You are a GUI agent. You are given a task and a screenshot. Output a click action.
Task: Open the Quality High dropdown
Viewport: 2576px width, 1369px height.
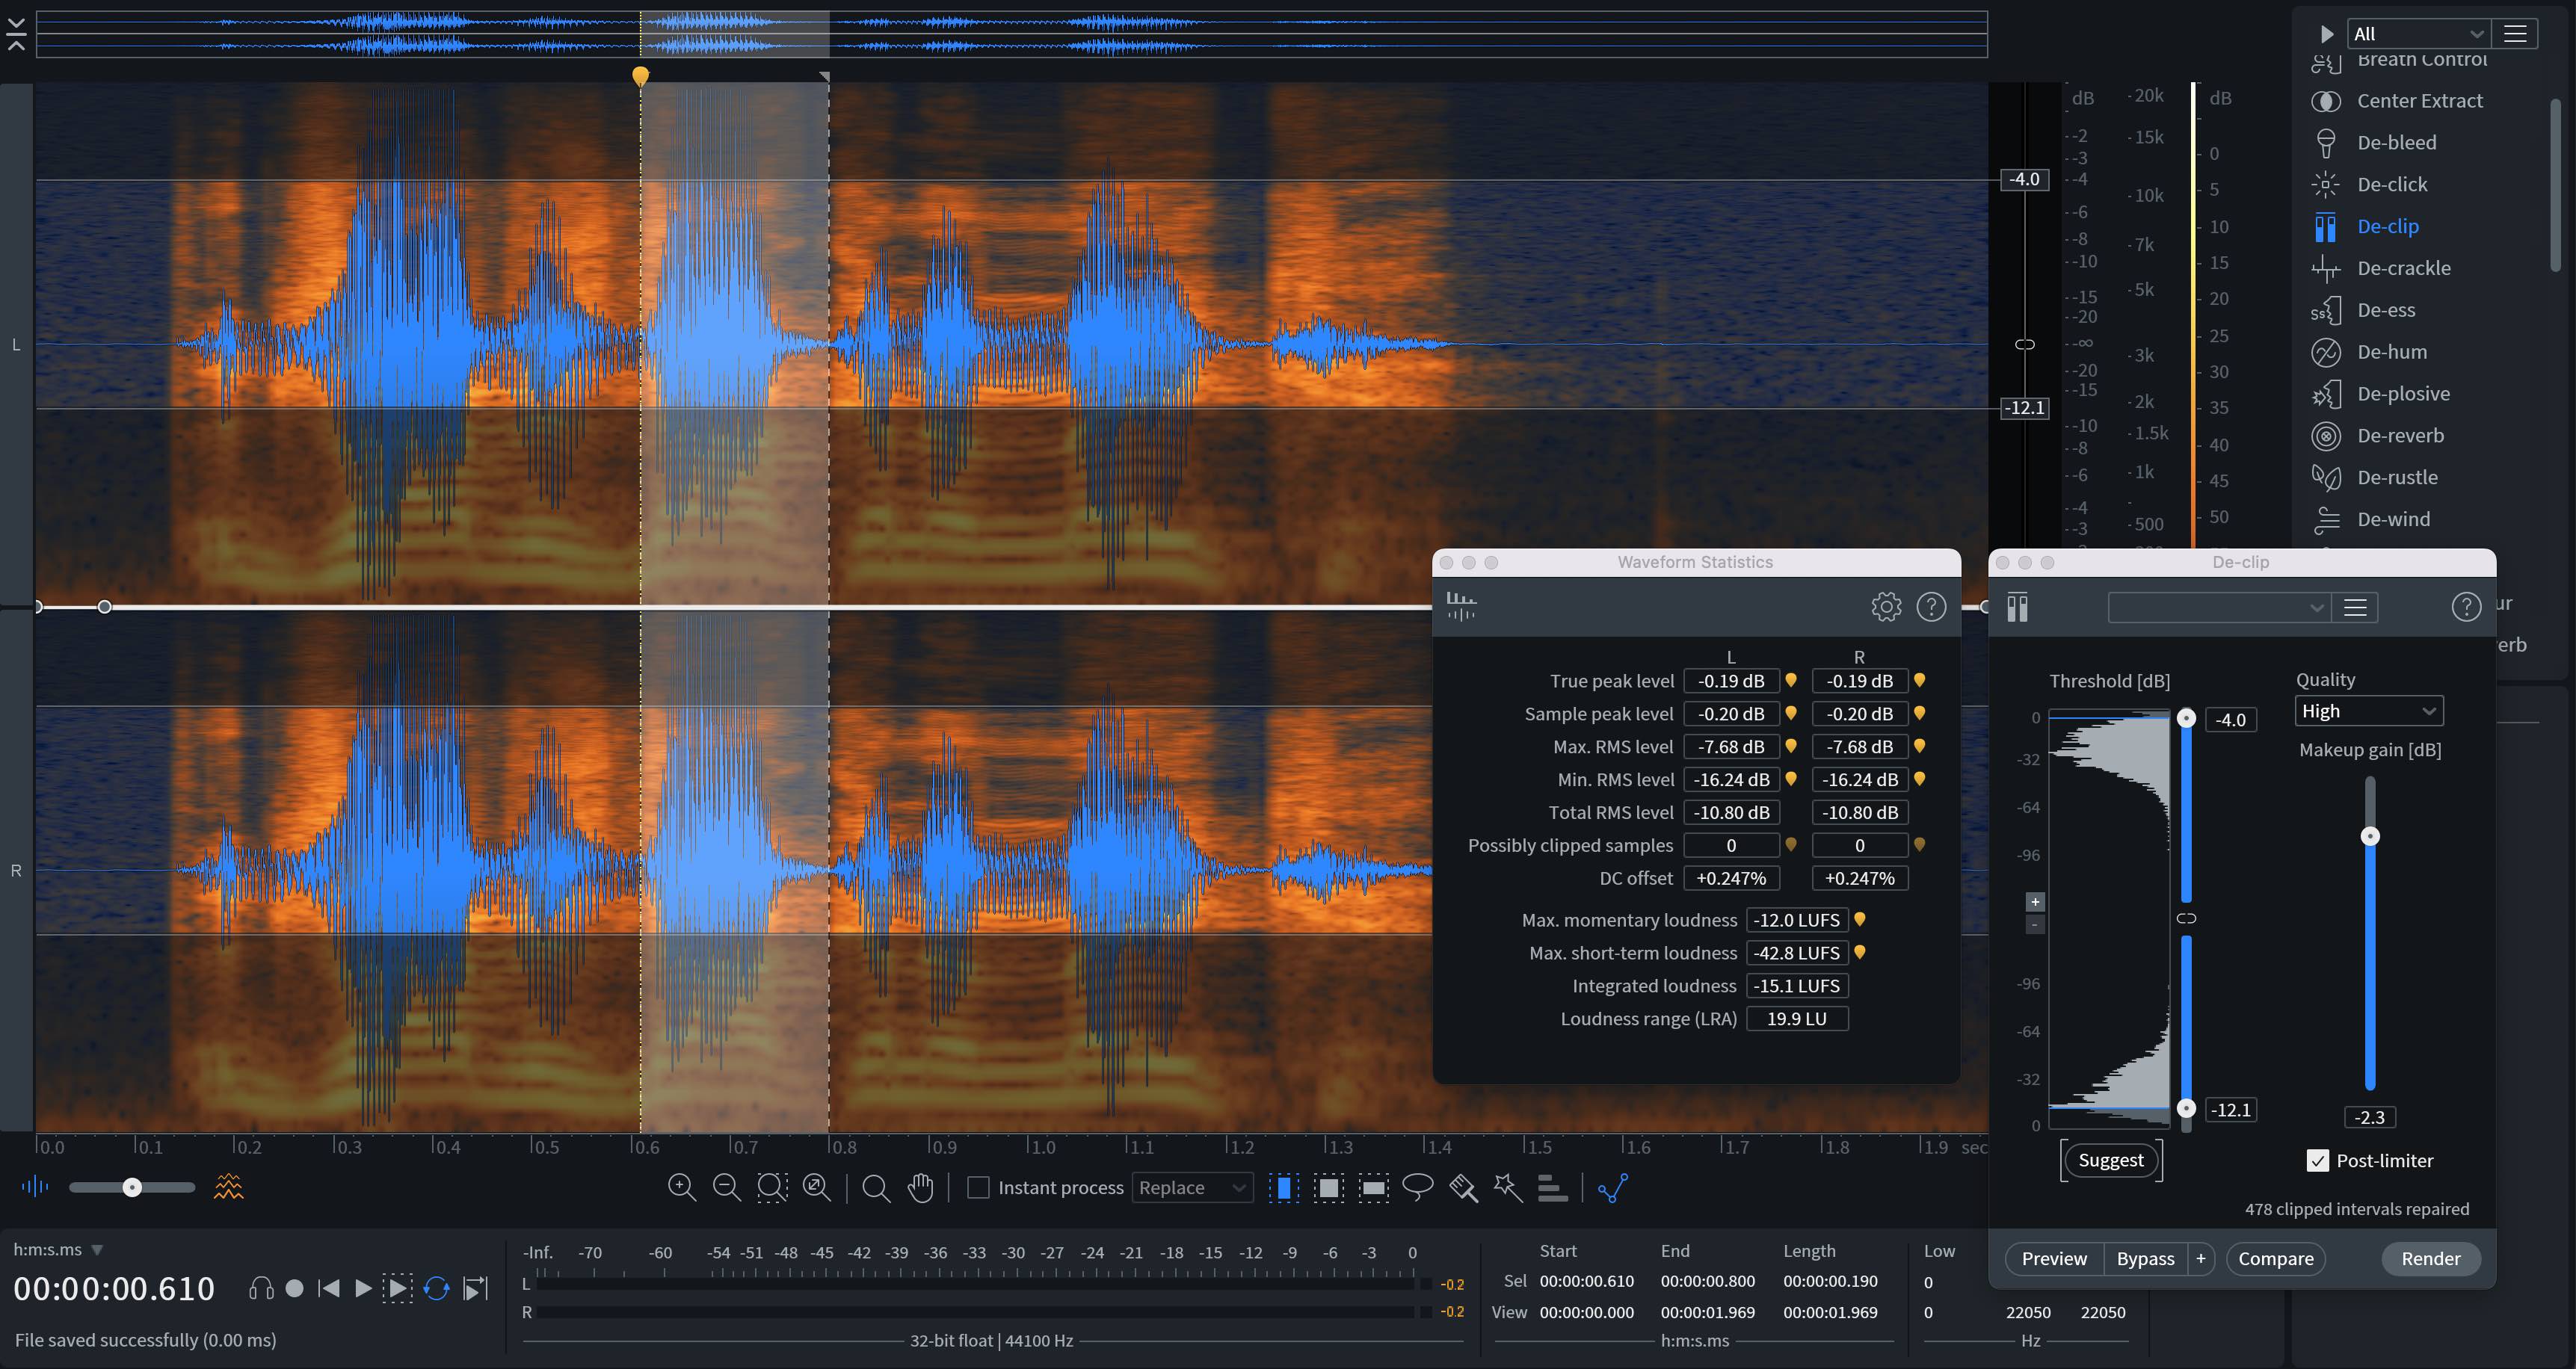point(2368,710)
